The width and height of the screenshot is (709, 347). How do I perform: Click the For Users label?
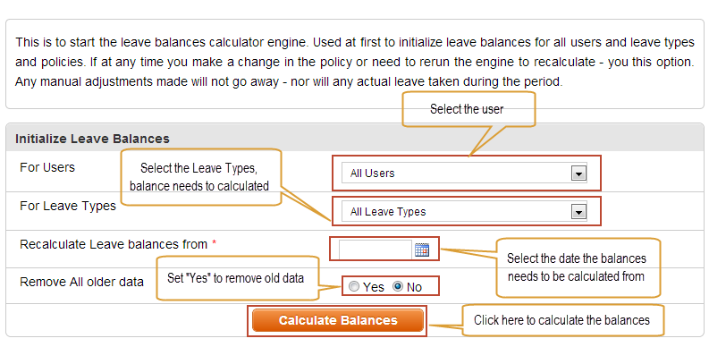[47, 167]
